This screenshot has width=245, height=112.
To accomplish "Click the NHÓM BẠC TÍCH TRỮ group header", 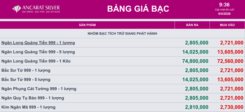I will pos(122,33).
